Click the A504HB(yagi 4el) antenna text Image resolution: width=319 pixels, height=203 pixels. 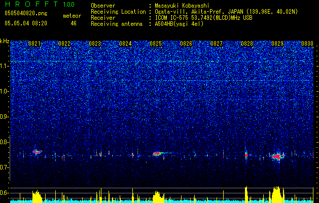click(179, 24)
